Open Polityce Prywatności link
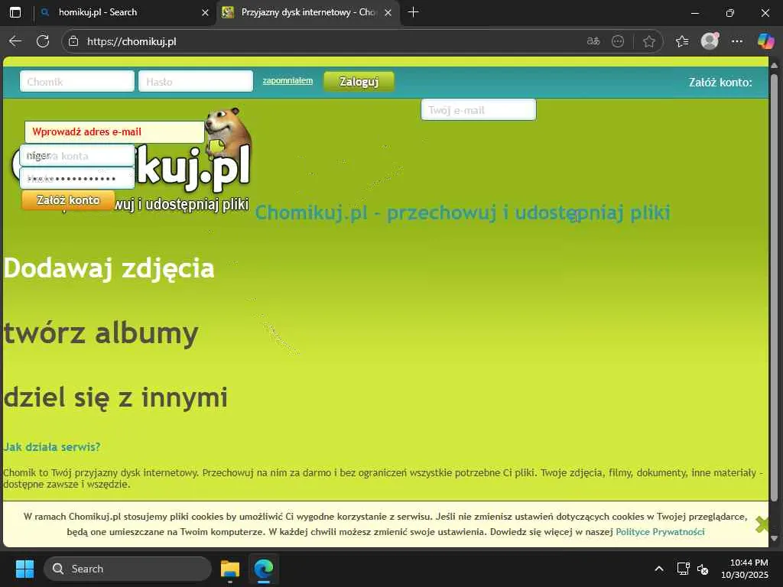Screen dimensions: 783x587 point(660,532)
